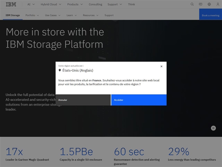Select the IBM Storage tab
This screenshot has width=222, height=167.
(12, 15)
